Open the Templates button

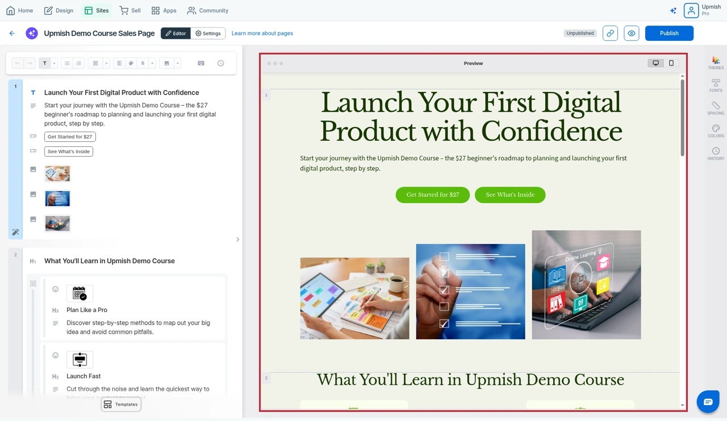(121, 405)
